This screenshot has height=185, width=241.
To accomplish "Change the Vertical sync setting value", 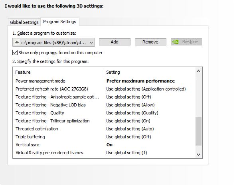I will 109,145.
